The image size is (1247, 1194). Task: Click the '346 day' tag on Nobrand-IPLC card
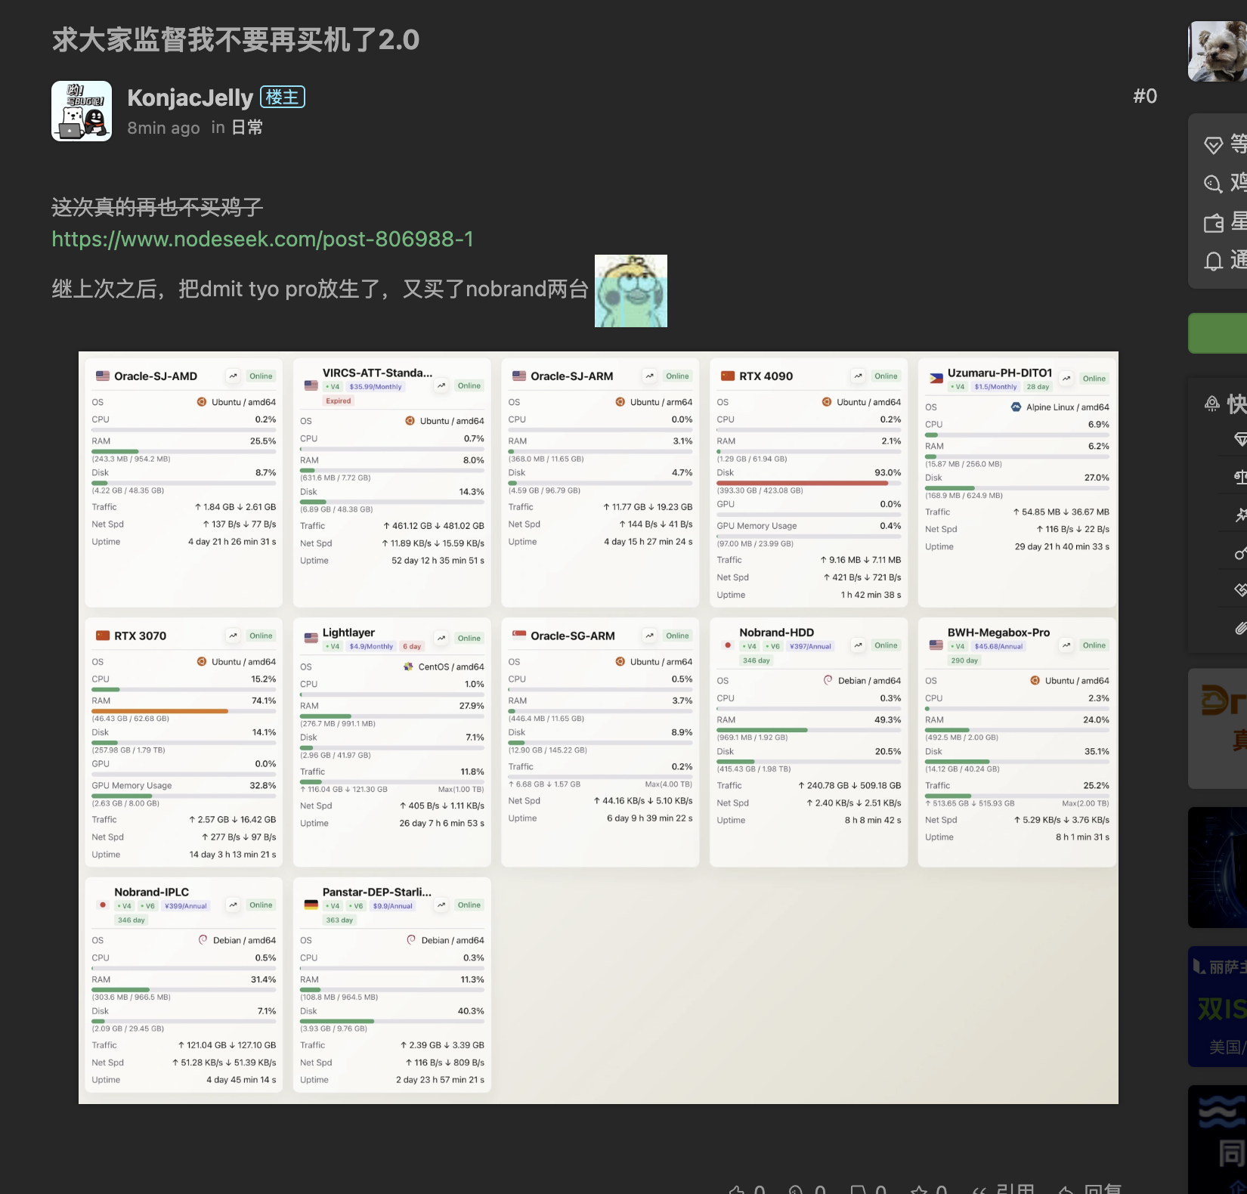(131, 920)
